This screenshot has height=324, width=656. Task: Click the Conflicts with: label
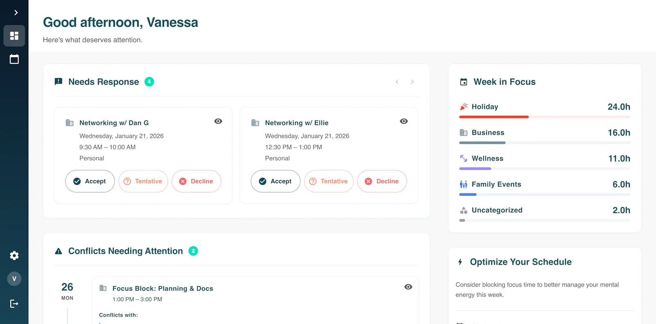pos(118,315)
